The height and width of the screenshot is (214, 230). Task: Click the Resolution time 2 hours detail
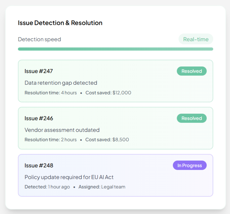[51, 140]
